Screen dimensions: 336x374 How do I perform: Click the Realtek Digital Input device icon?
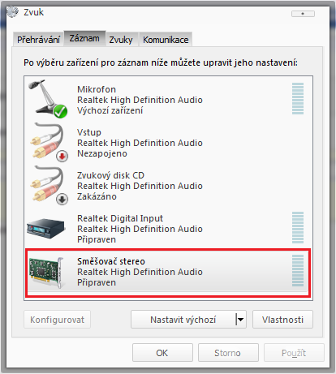(46, 229)
